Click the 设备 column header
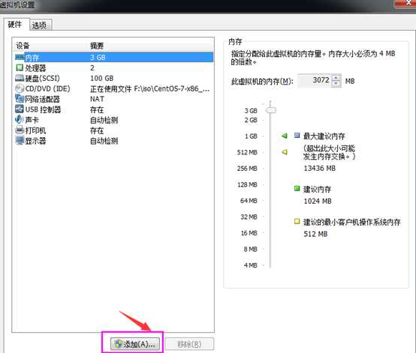The image size is (416, 353). (x=23, y=46)
